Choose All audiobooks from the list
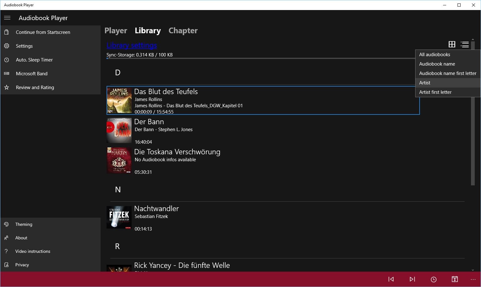Image resolution: width=481 pixels, height=287 pixels. coord(434,54)
